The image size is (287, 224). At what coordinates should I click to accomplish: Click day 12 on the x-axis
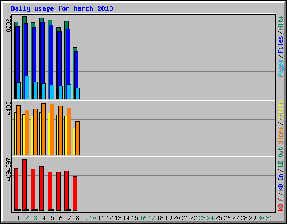(109, 218)
